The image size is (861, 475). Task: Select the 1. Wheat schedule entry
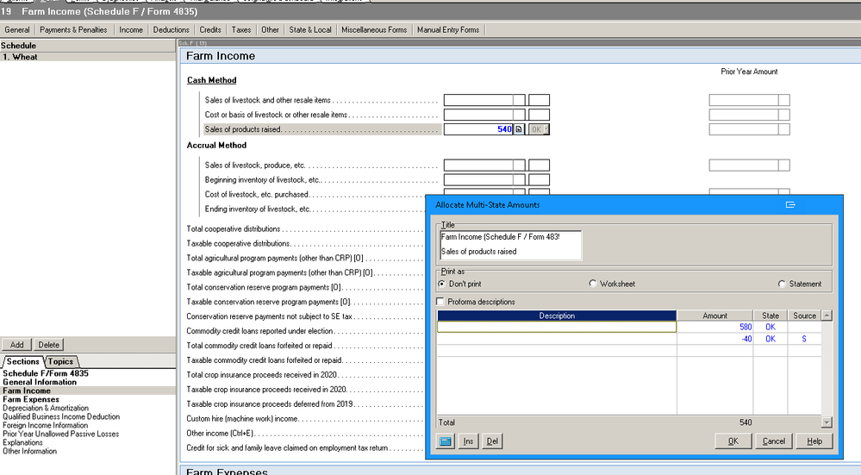(x=88, y=57)
